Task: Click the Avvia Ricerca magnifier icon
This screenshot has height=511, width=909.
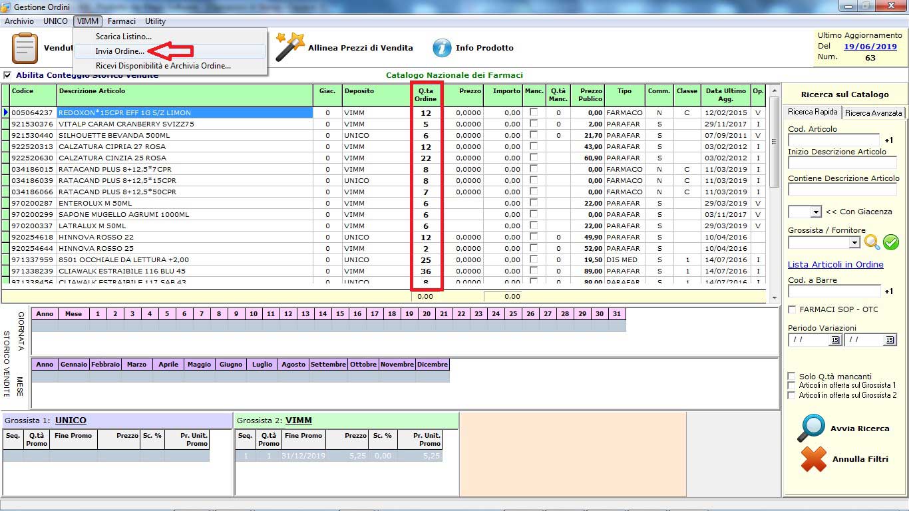Action: (811, 428)
